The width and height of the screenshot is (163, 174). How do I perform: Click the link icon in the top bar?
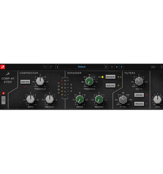153,67
